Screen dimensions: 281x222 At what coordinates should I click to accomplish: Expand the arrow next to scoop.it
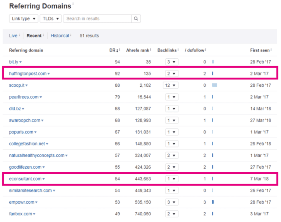pyautogui.click(x=27, y=85)
